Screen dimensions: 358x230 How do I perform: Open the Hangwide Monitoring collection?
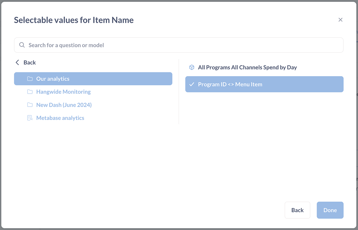(63, 92)
